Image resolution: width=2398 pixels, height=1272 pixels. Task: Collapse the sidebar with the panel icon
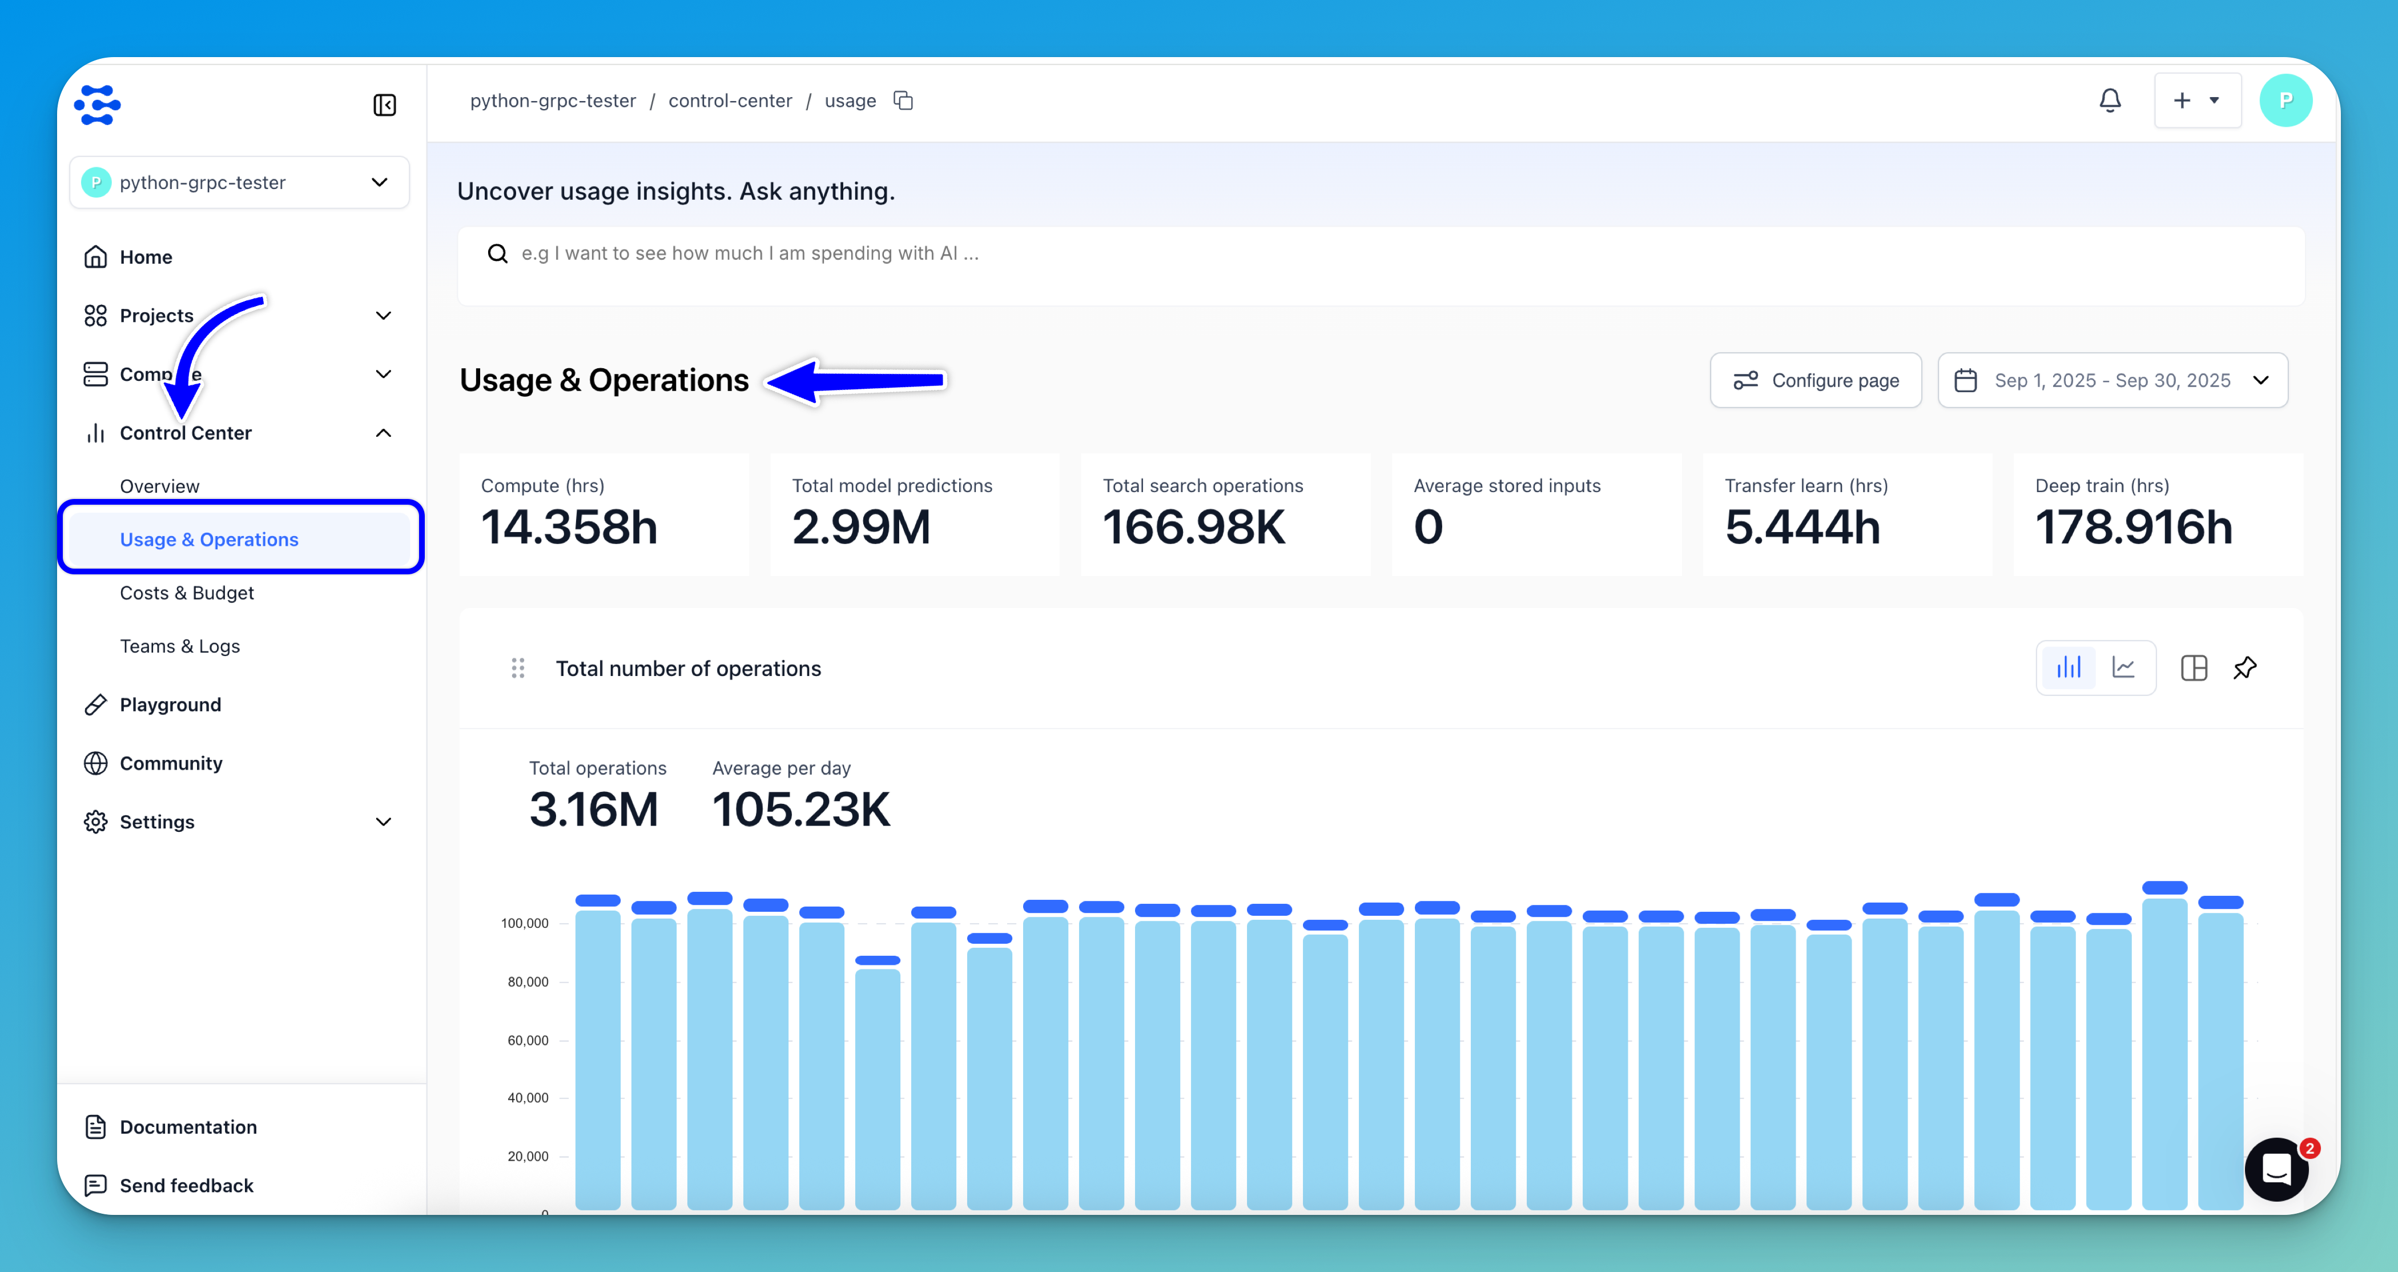[x=384, y=105]
